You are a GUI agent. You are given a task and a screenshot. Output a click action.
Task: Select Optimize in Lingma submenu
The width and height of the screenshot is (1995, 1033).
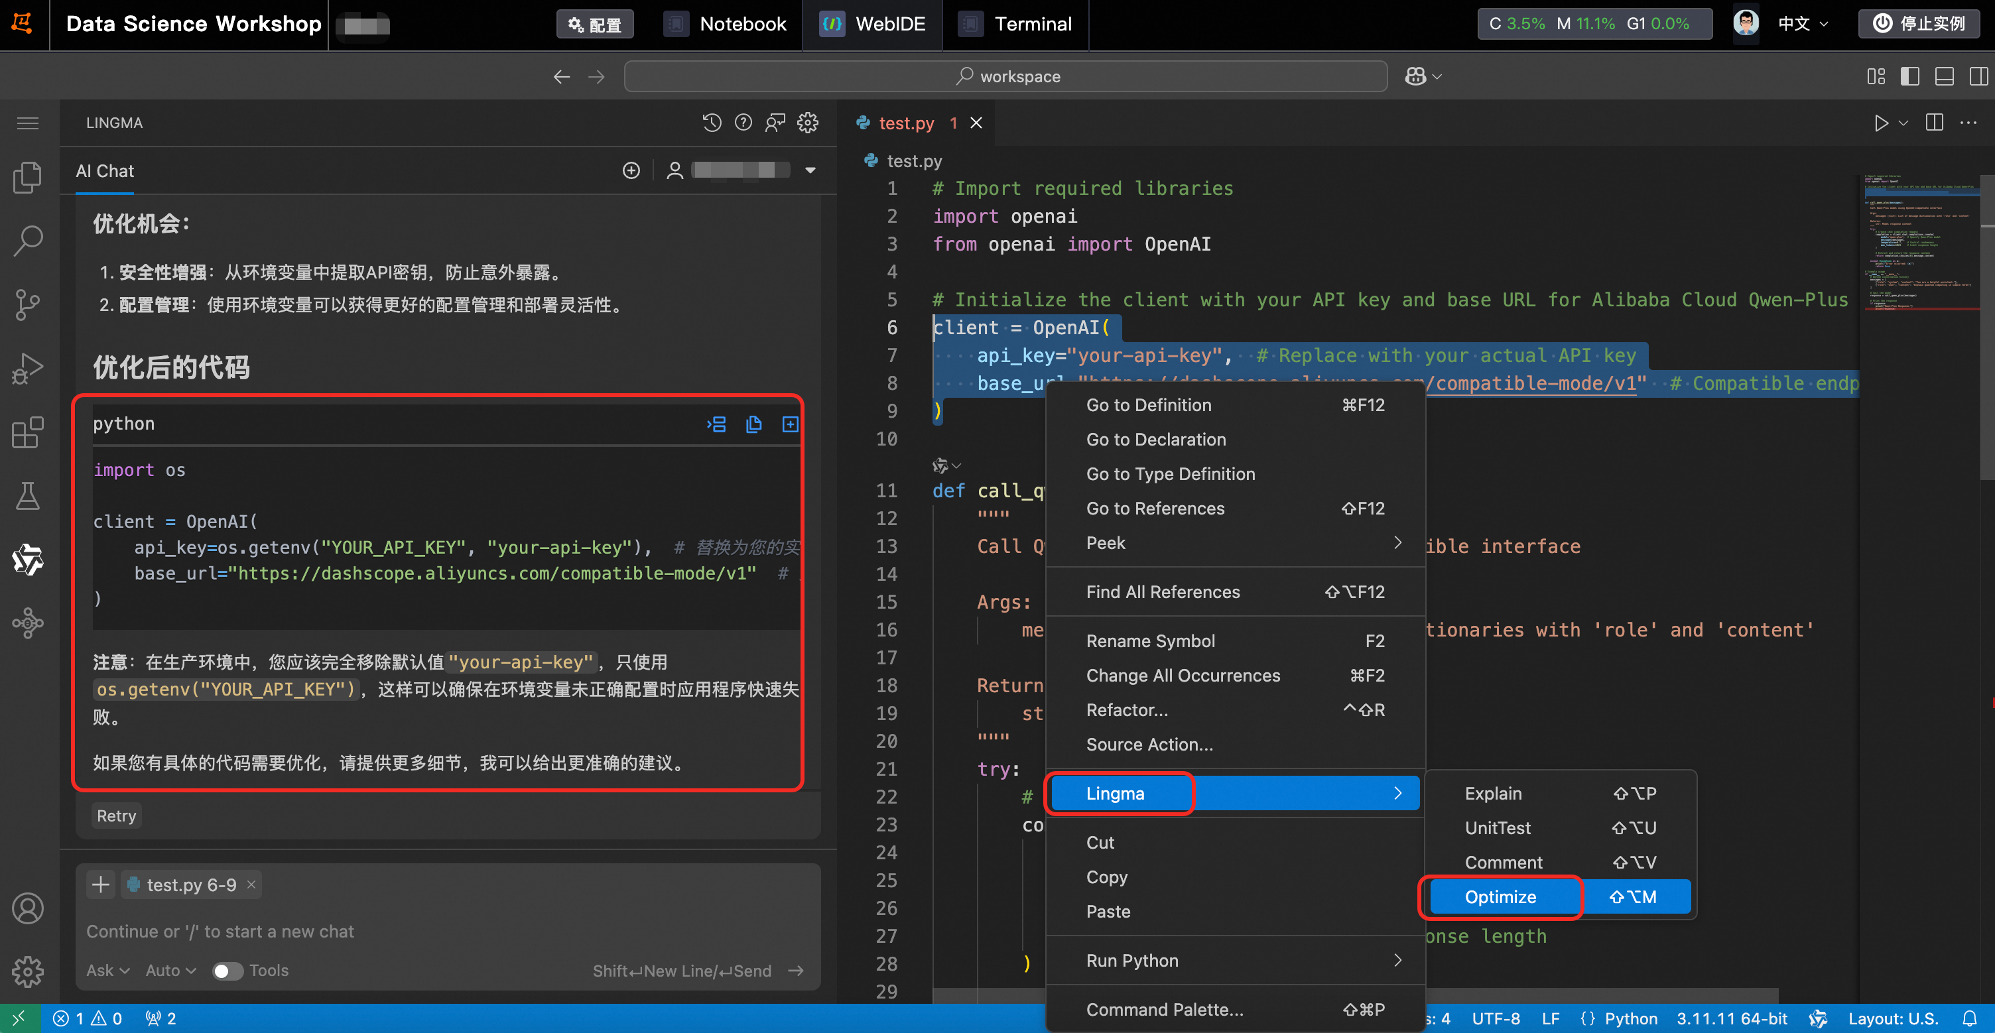pos(1500,896)
